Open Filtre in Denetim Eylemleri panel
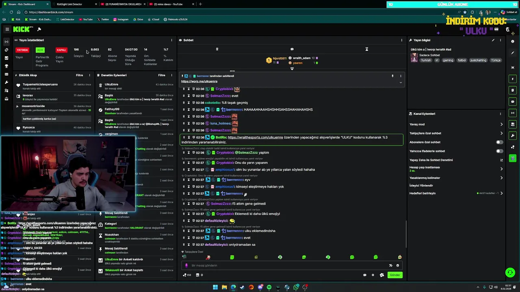The height and width of the screenshot is (292, 520). (162, 75)
